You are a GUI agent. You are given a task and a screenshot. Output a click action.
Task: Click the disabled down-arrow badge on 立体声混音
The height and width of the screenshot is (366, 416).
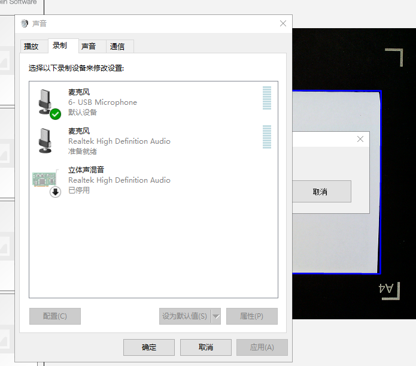(x=55, y=192)
